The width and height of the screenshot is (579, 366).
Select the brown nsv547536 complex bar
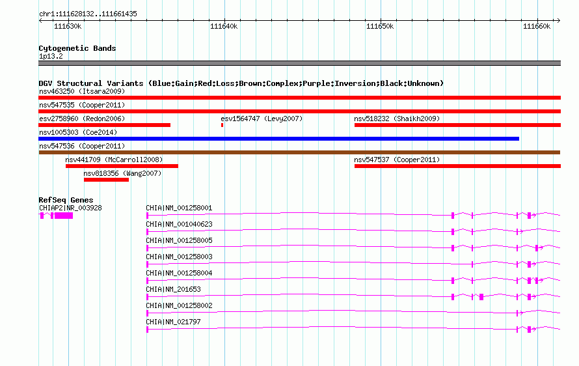click(x=299, y=152)
